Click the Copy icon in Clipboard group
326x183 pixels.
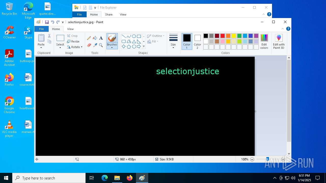(49, 41)
